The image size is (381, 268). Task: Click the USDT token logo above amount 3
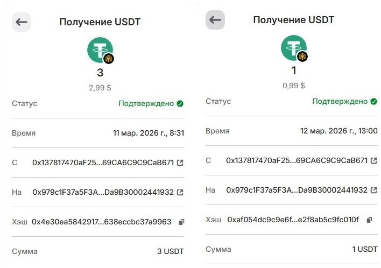100,51
